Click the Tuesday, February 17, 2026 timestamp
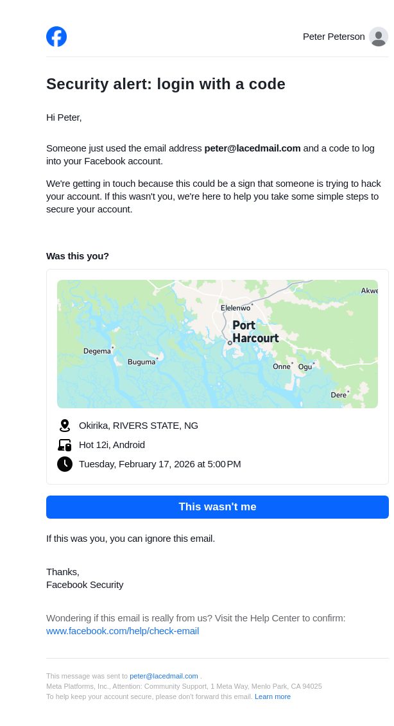 tap(160, 464)
